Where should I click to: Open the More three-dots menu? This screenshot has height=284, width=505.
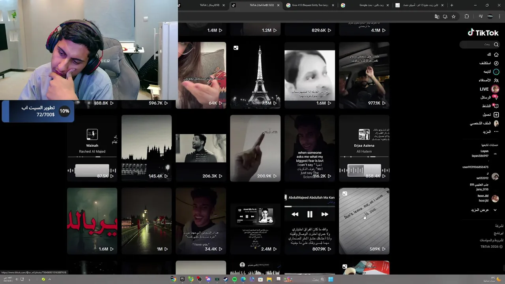pos(496,132)
